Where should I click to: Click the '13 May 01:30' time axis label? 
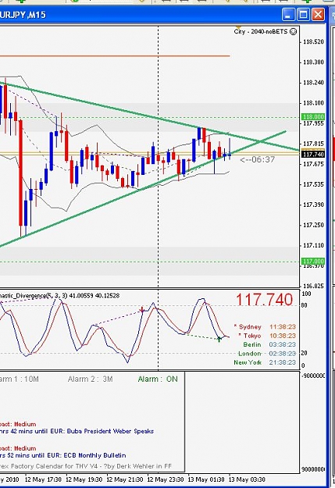pyautogui.click(x=206, y=479)
